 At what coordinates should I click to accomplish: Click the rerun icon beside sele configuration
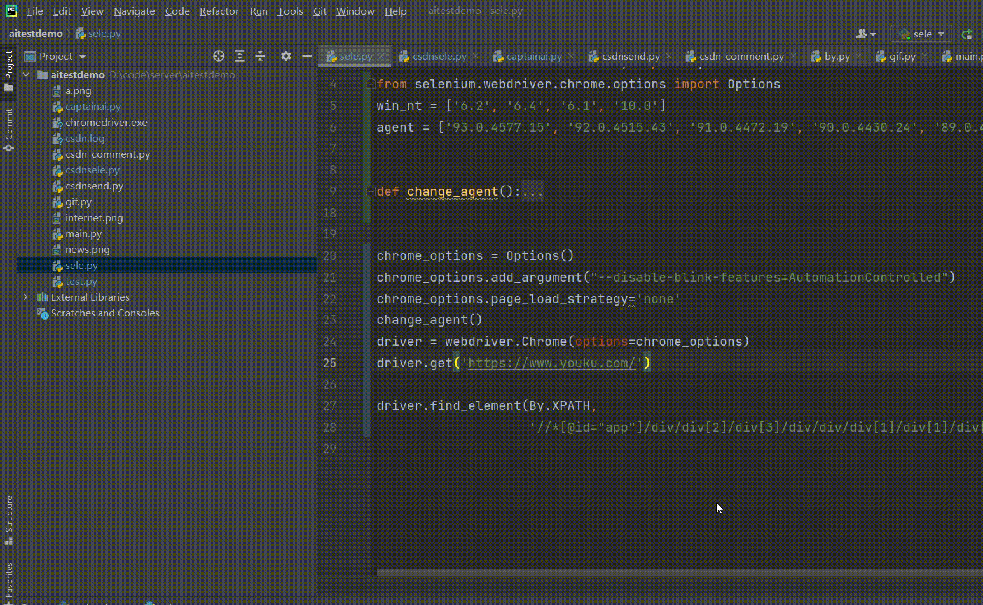pyautogui.click(x=968, y=34)
